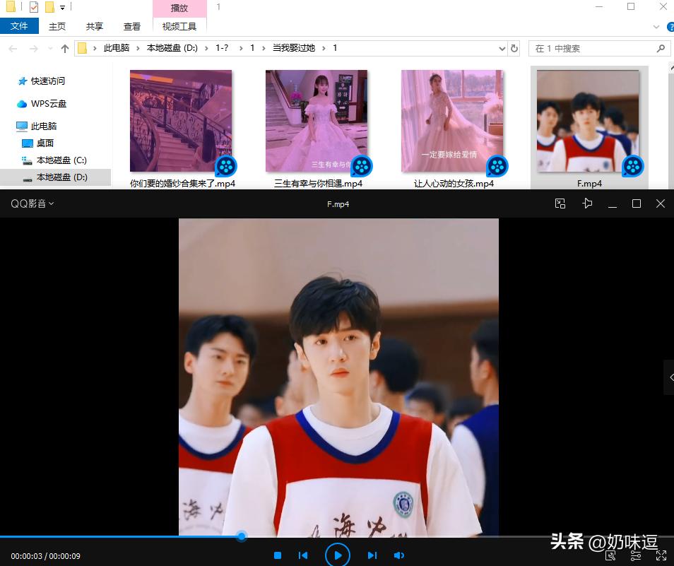Select 本地磁盘 (C:) in the sidebar

click(x=61, y=160)
